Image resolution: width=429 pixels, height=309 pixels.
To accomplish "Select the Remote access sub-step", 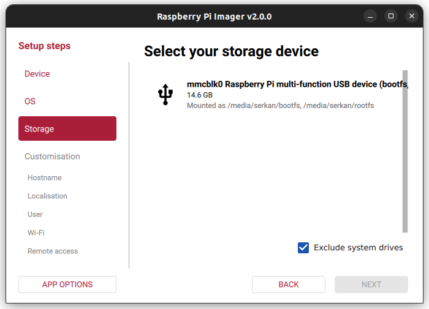I will [53, 251].
